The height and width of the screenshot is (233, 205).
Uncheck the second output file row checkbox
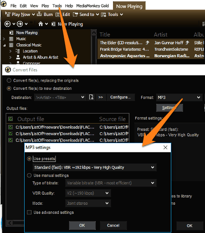[x=10, y=134]
